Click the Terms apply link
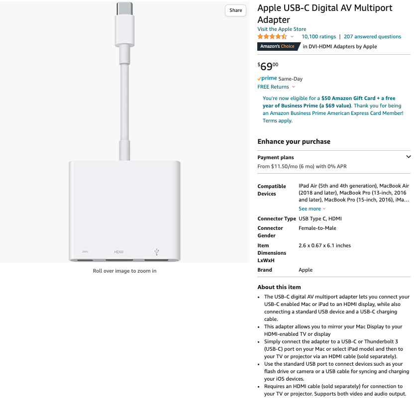The image size is (418, 401). pyautogui.click(x=278, y=121)
